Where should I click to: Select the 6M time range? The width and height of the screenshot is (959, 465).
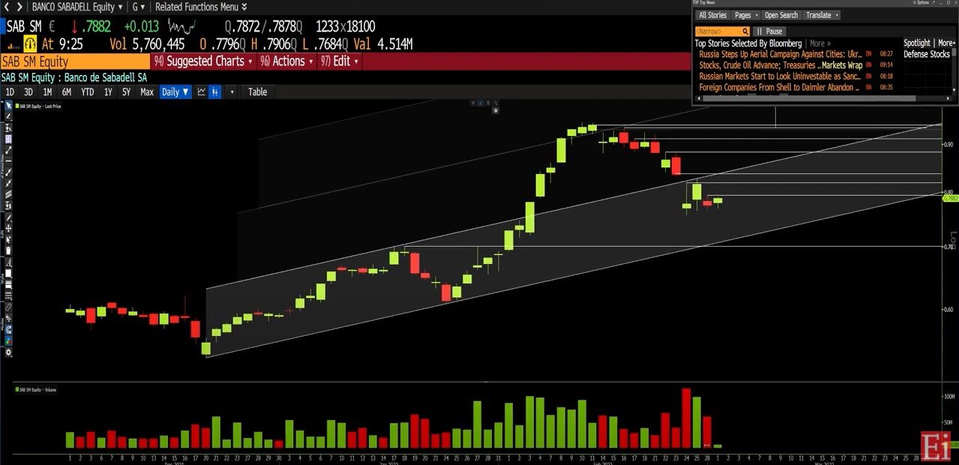click(x=67, y=92)
